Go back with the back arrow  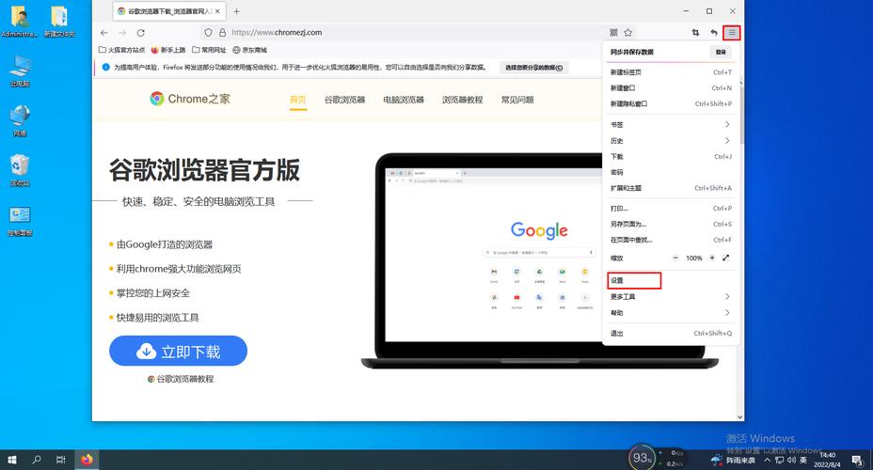(x=104, y=33)
